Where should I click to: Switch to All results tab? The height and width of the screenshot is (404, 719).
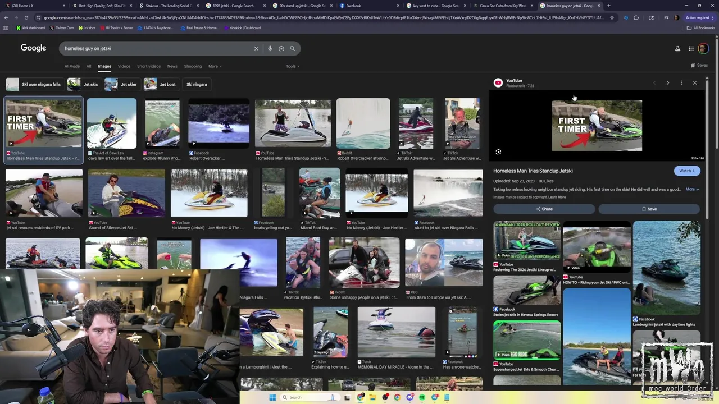(89, 66)
